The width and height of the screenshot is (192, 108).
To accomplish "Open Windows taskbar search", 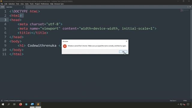I will tap(9, 104).
